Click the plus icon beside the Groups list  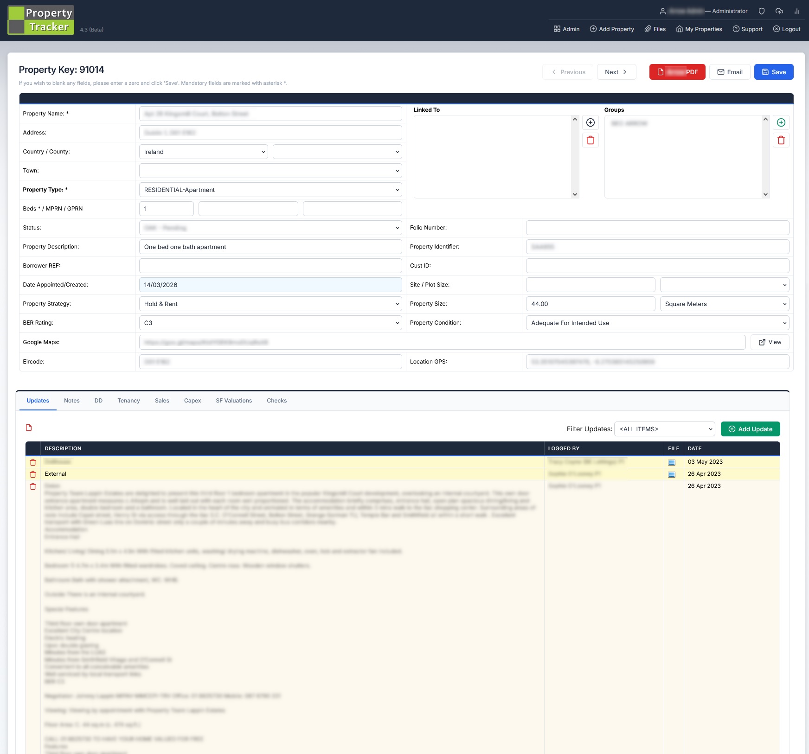[781, 122]
